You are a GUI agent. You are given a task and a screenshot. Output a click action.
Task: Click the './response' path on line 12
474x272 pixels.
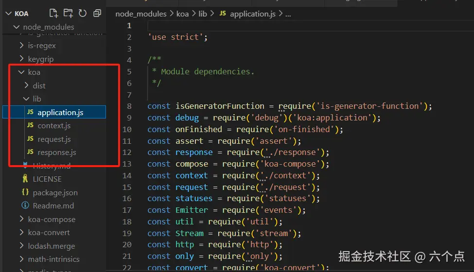pyautogui.click(x=292, y=153)
